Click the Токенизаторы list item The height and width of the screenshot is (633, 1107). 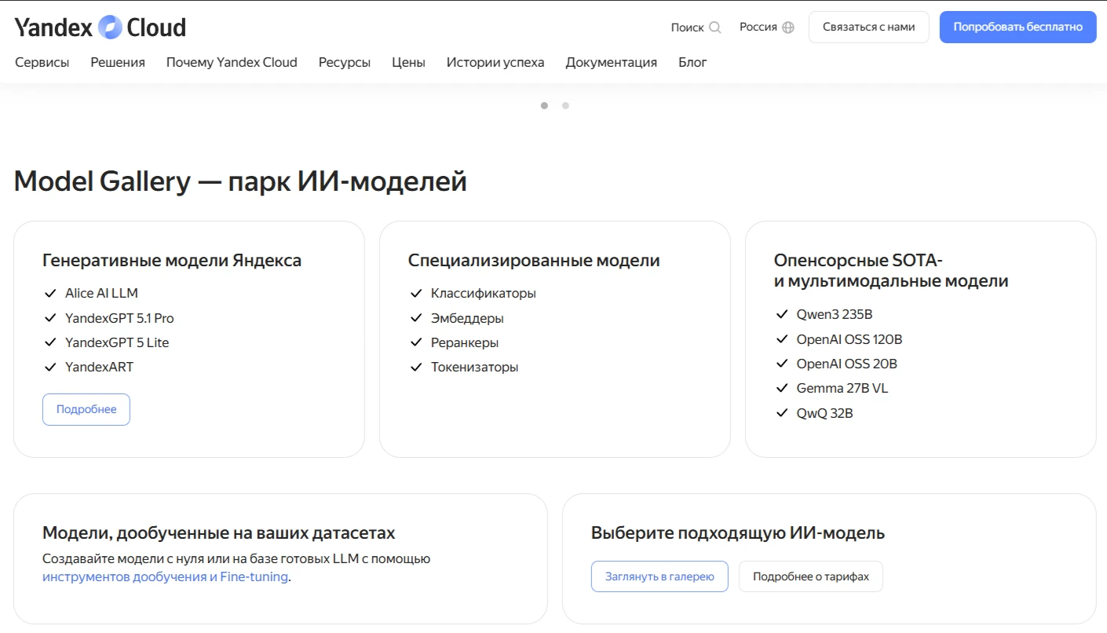475,367
